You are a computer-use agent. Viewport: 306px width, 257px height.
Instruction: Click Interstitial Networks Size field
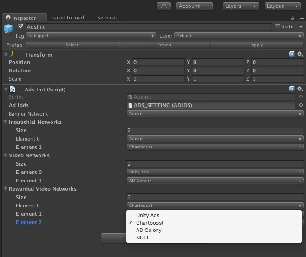coord(215,130)
